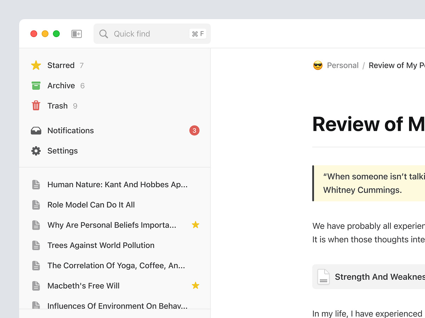Screen dimensions: 425x318
Task: Click the Personal breadcrumb link
Action: point(343,65)
